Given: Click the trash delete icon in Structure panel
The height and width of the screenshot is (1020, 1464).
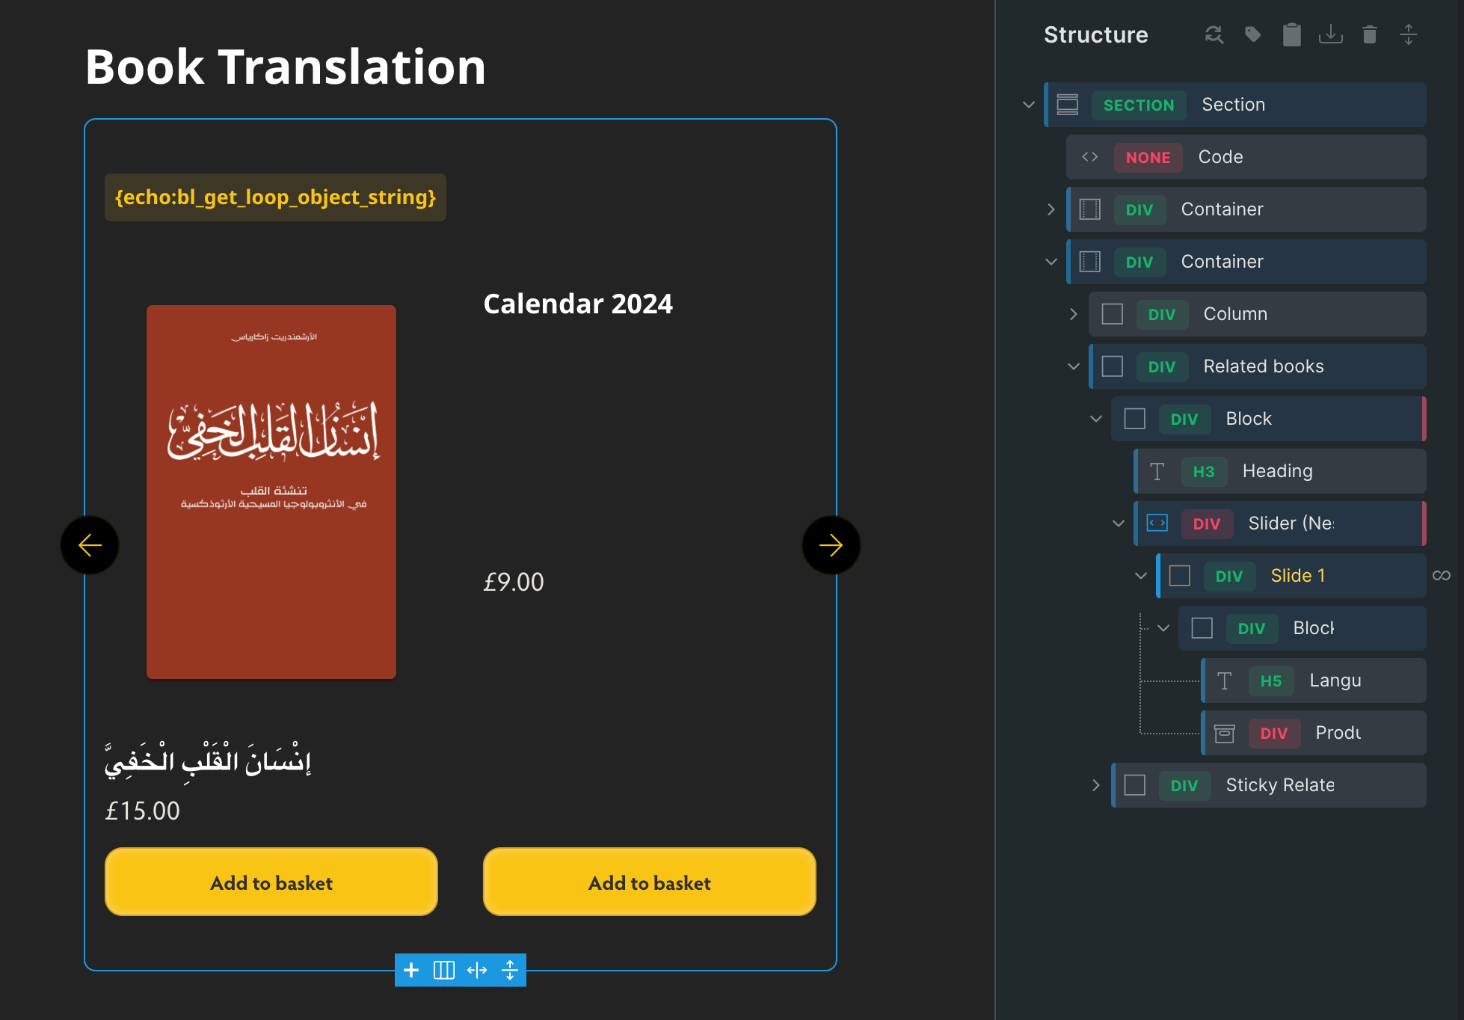Looking at the screenshot, I should click(1370, 34).
